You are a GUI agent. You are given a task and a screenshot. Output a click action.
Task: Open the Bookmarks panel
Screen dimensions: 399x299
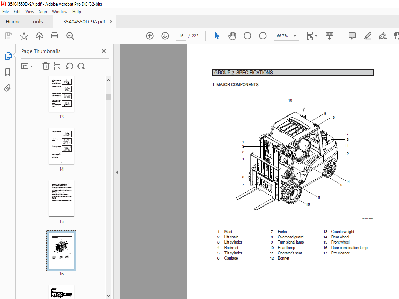pyautogui.click(x=8, y=72)
